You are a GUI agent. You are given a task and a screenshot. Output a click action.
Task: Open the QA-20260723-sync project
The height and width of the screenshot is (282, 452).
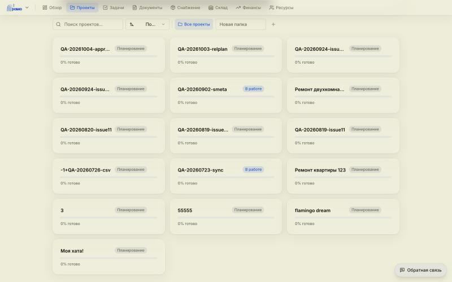tap(226, 176)
